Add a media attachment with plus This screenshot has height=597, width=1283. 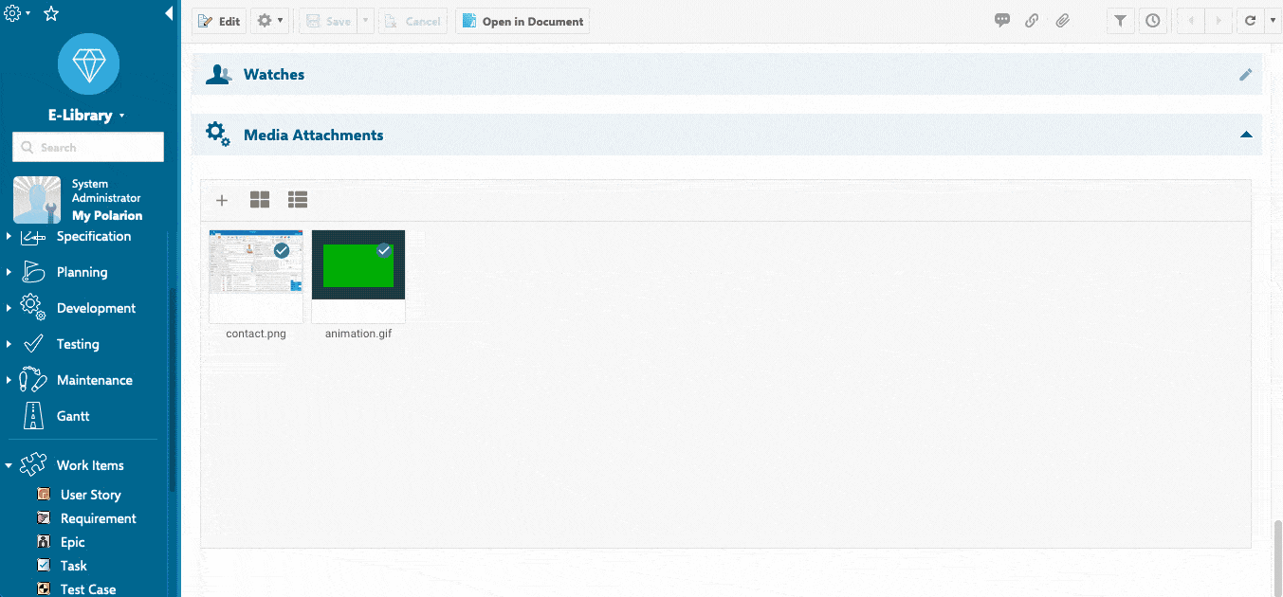(222, 200)
